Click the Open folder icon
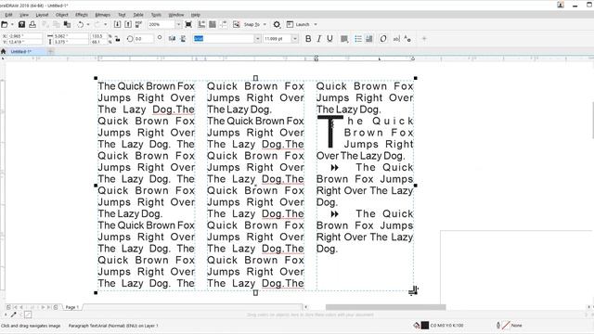The height and width of the screenshot is (334, 594). coord(4,25)
